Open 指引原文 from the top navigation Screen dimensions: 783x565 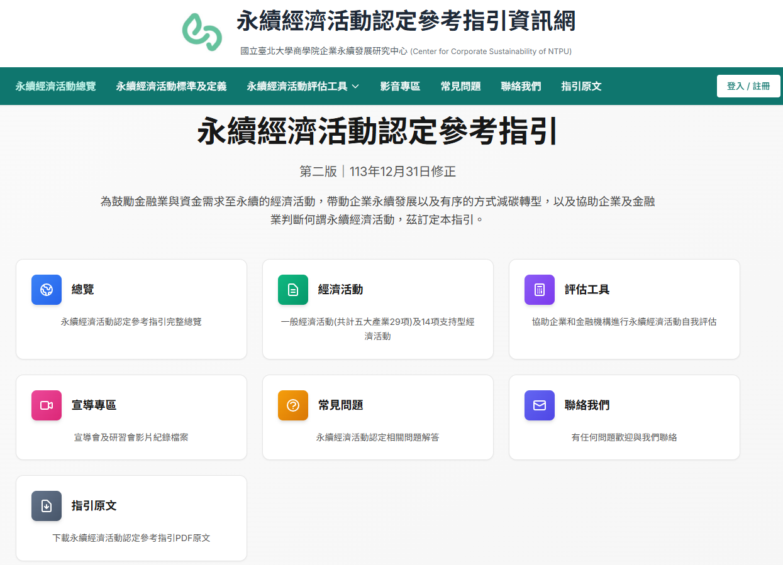pyautogui.click(x=581, y=86)
